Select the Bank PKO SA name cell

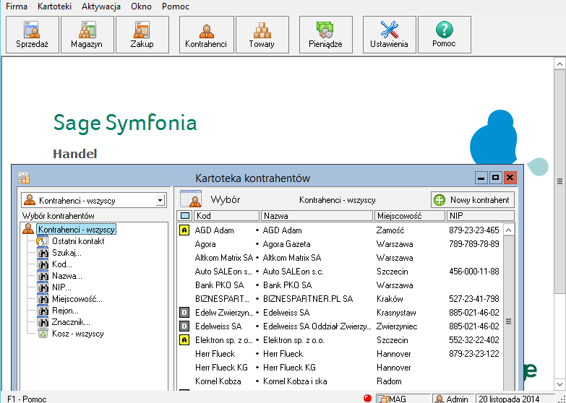point(287,285)
